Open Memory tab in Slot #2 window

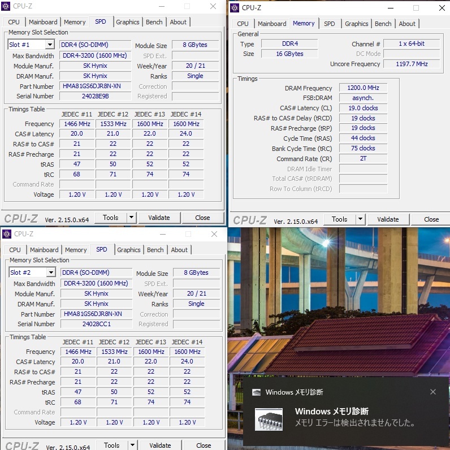click(76, 250)
